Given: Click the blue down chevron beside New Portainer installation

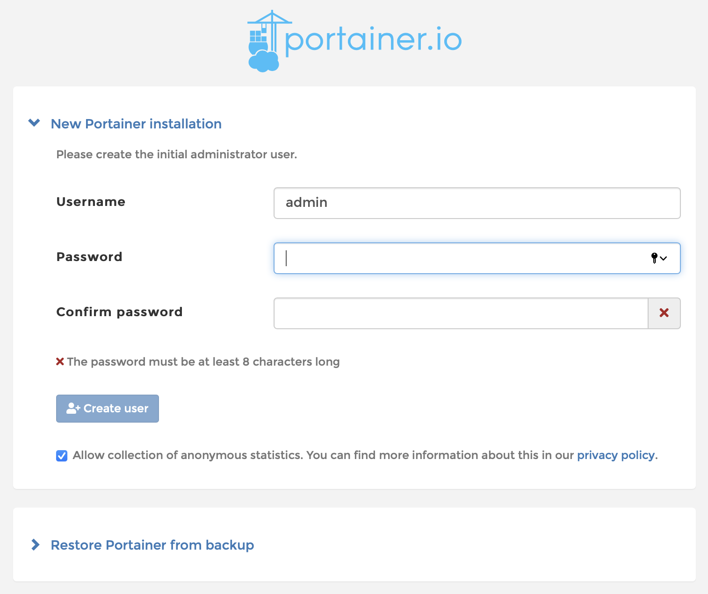Looking at the screenshot, I should (34, 123).
